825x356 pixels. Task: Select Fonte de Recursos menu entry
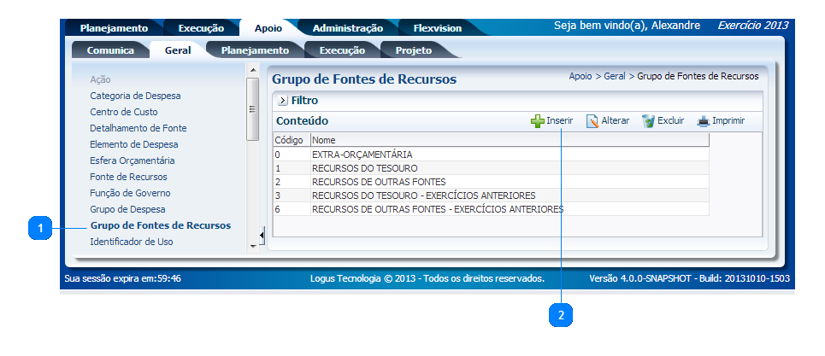(128, 177)
